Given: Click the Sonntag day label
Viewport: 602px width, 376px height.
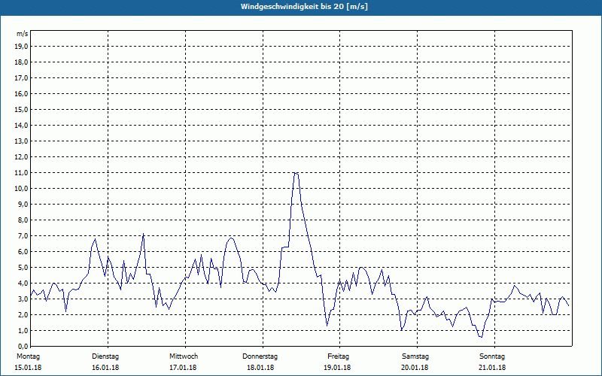Looking at the screenshot, I should (492, 356).
